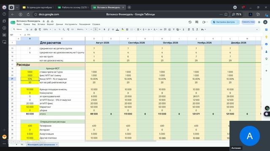Select the Финмодель для заполнения sheet tab

click(42, 145)
